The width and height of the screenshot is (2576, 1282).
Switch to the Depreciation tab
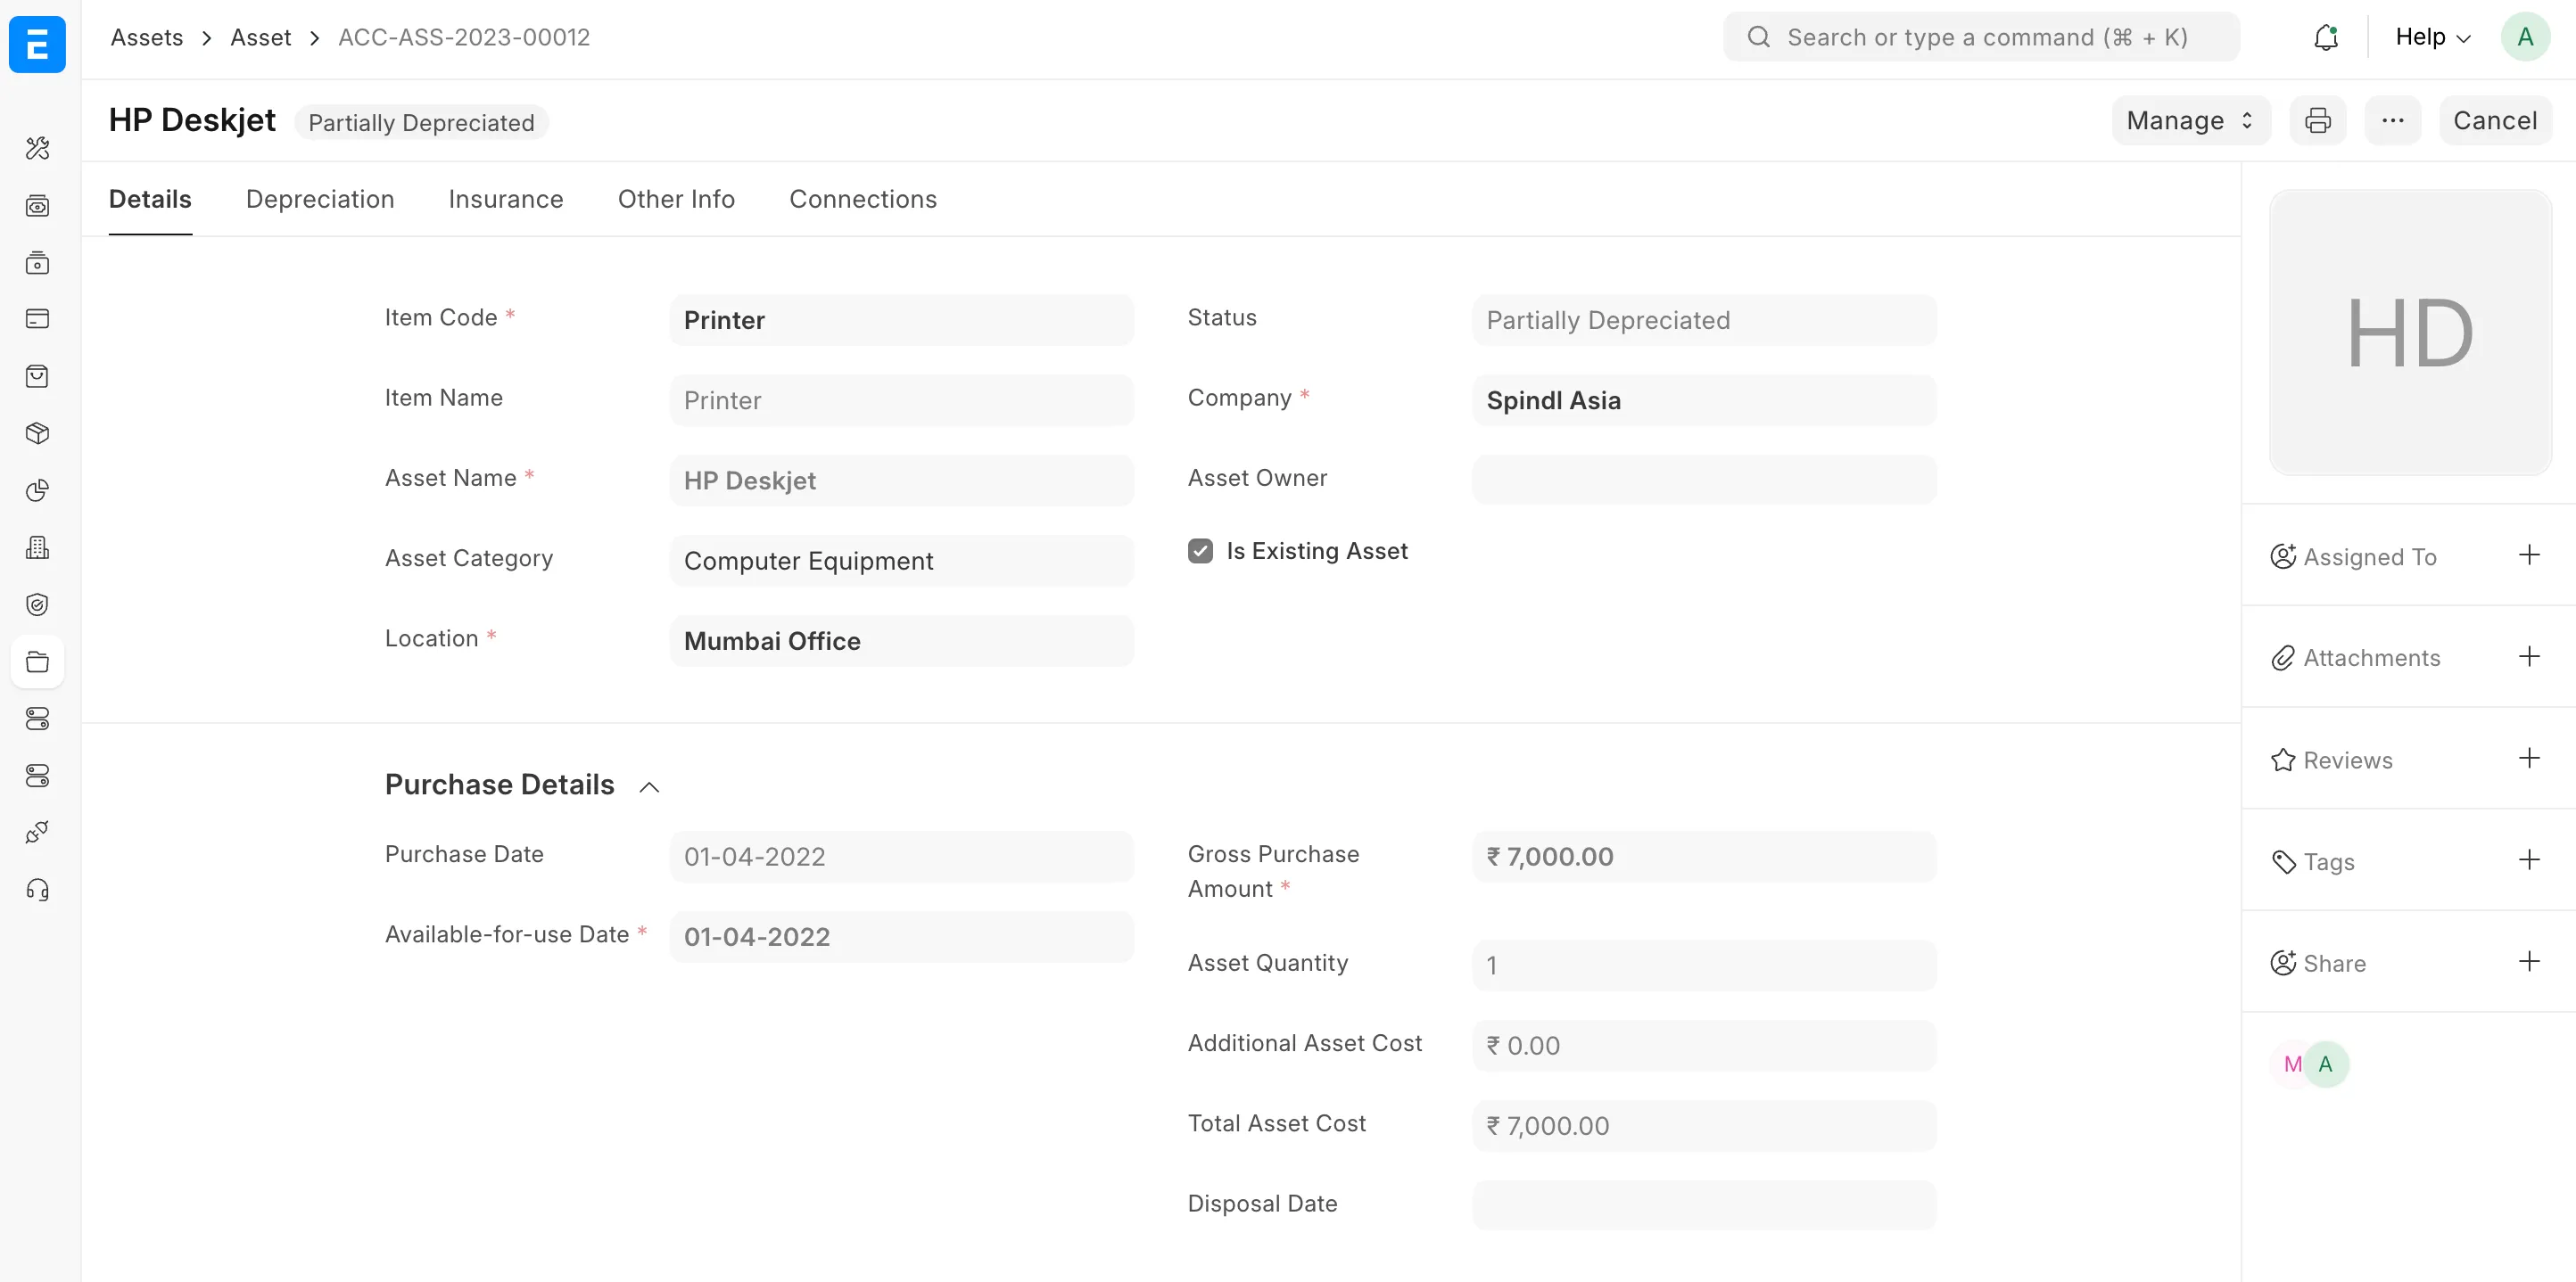pyautogui.click(x=320, y=199)
